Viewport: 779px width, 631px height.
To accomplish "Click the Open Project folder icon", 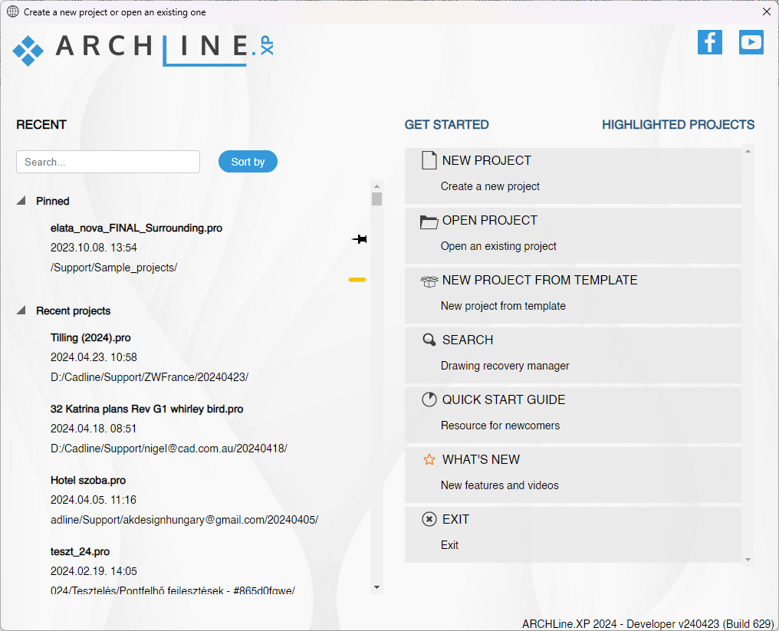I will [x=429, y=222].
